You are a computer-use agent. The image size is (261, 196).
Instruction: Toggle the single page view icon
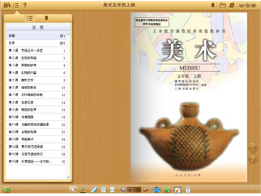pyautogui.click(x=103, y=190)
